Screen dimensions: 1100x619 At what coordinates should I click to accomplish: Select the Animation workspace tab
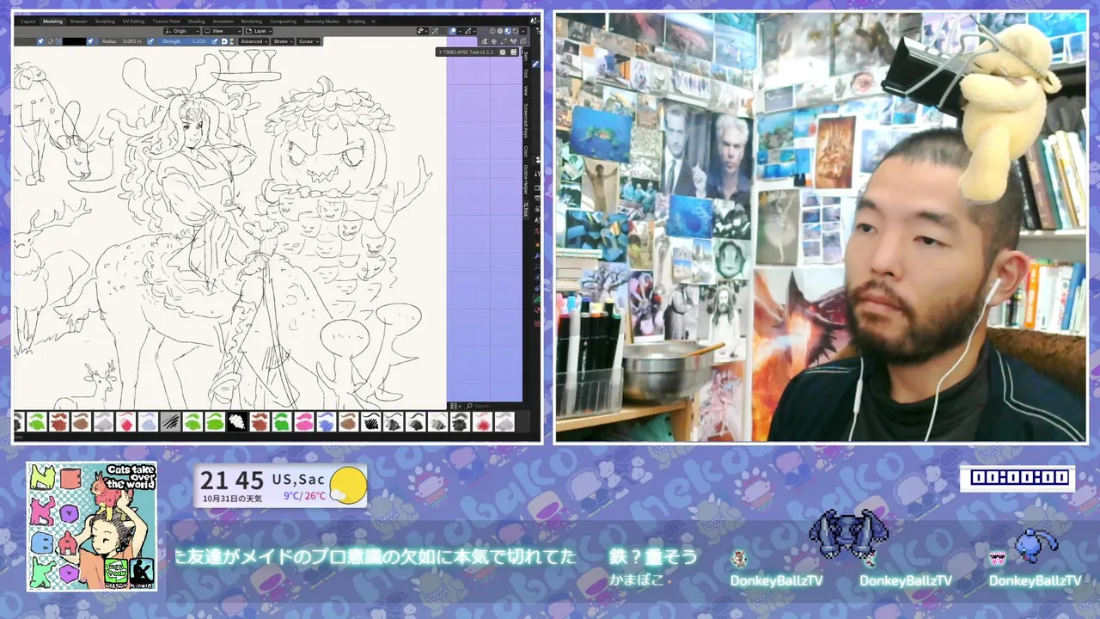click(223, 21)
